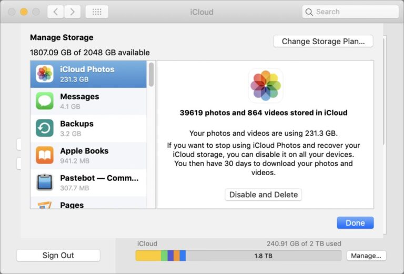
Task: Click the iCloud label above storage bar
Action: (x=147, y=243)
